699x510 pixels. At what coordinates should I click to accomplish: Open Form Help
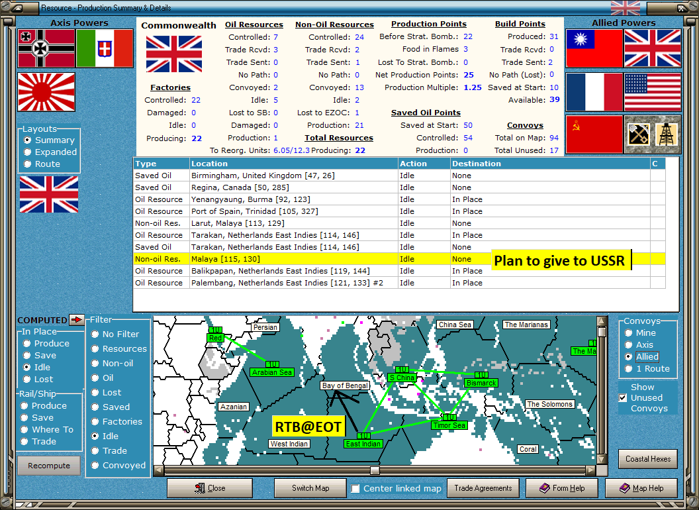pos(562,488)
